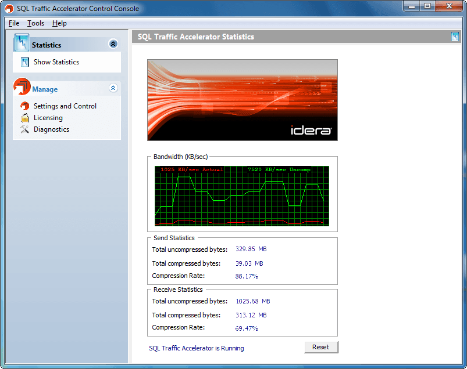Open the Diagnostics page

pos(51,129)
